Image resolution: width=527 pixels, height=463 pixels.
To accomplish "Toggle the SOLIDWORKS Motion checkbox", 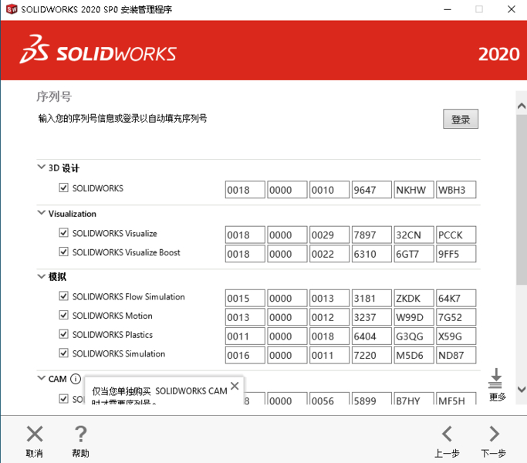I will [63, 315].
